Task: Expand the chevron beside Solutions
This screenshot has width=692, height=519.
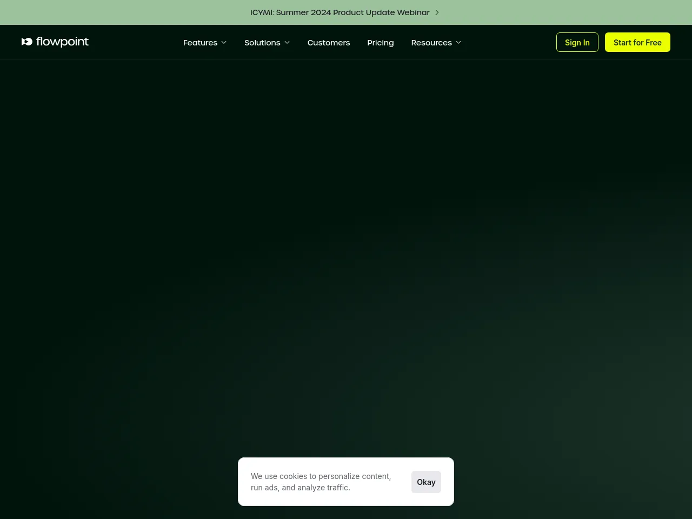Action: coord(287,43)
